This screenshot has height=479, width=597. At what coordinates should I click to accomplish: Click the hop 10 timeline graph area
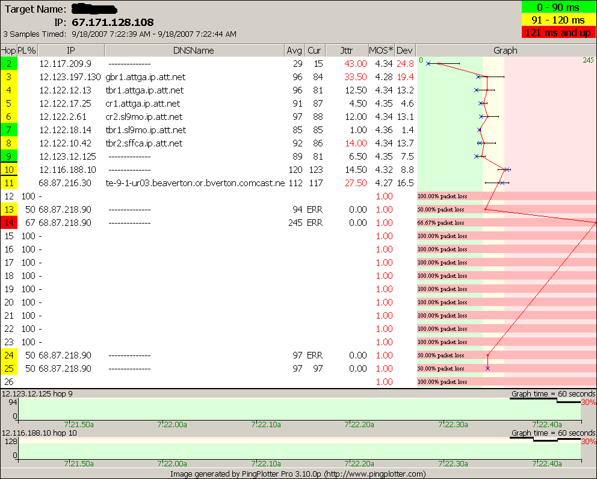coord(300,448)
